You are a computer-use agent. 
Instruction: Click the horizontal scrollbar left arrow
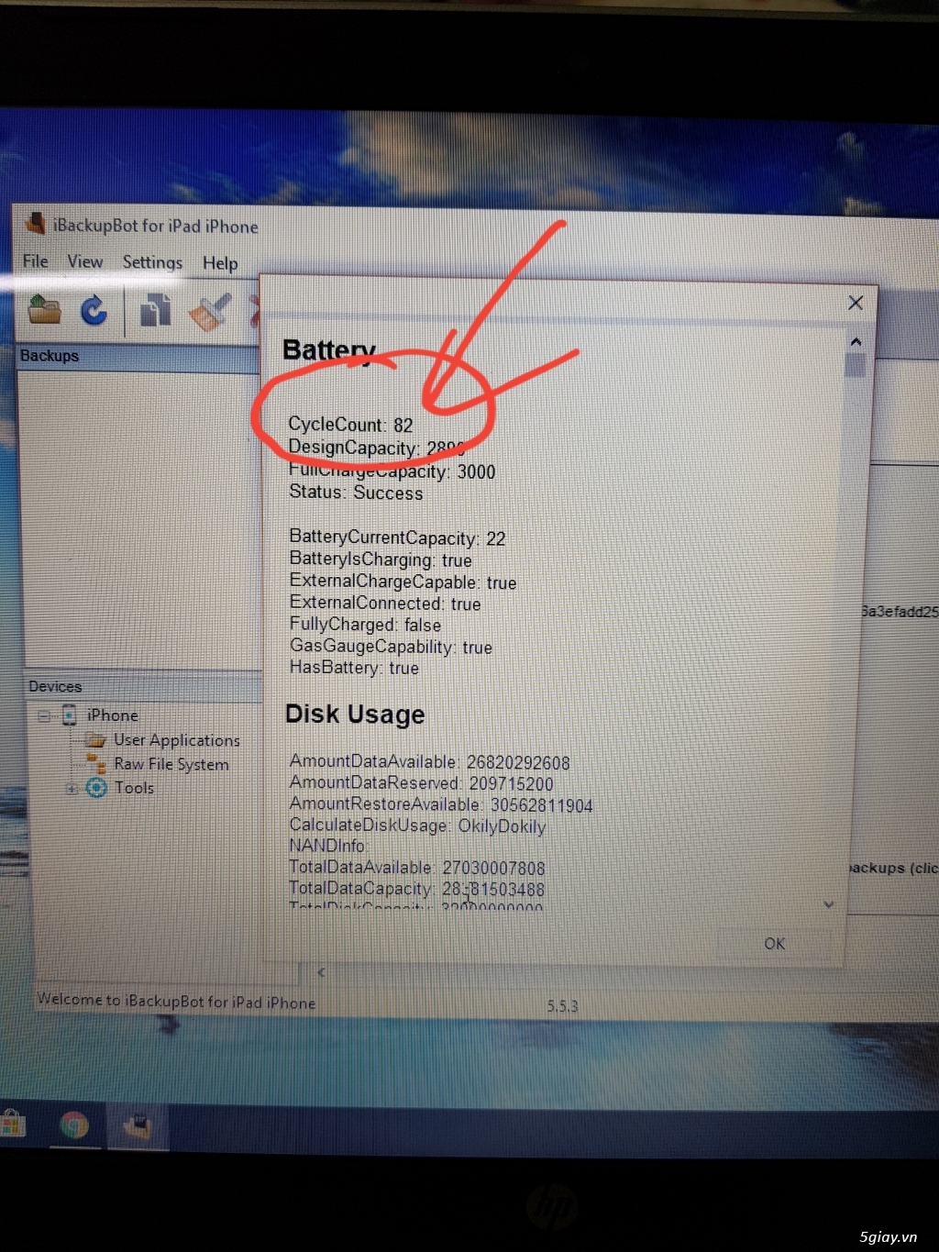tap(321, 972)
